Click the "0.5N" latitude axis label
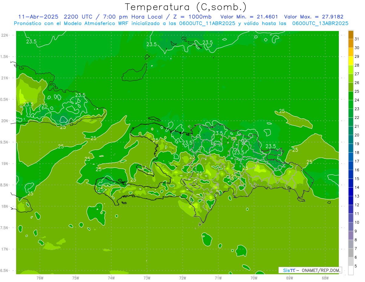 (5, 99)
